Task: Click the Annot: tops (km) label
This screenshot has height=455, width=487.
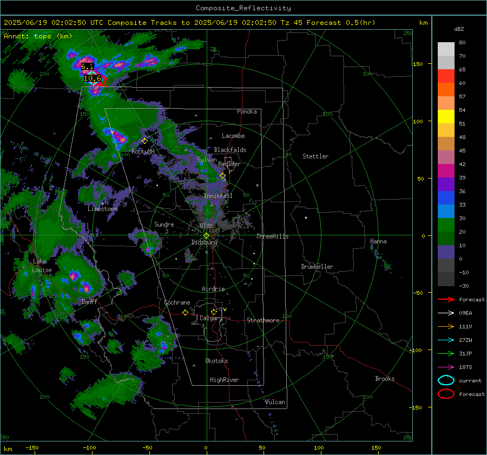Action: pyautogui.click(x=38, y=36)
